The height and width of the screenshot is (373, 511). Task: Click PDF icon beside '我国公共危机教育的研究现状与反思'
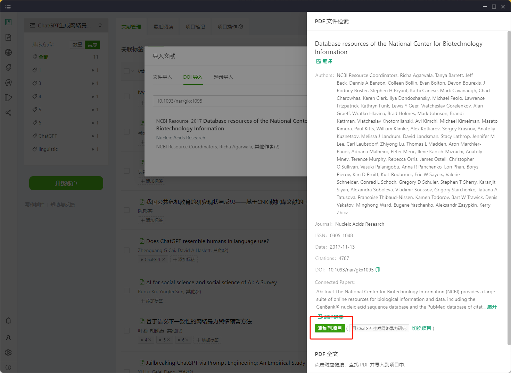coord(142,202)
